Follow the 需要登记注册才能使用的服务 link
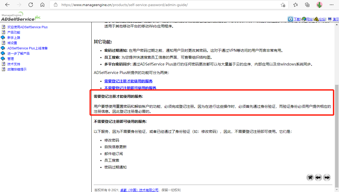The height and width of the screenshot is (192, 339). [128, 81]
